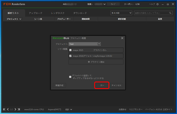Open the タスクID dropdown
The image size is (177, 114).
coord(121,13)
